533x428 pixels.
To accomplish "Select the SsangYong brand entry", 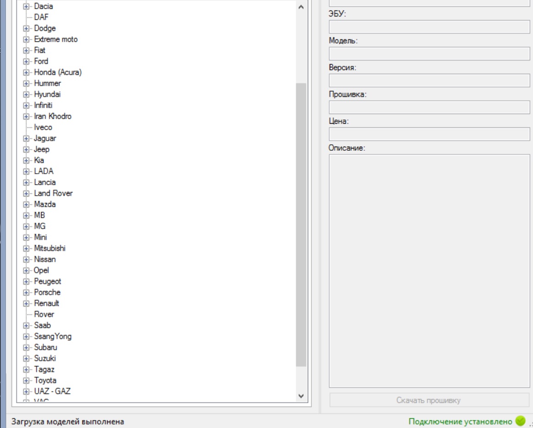I will [53, 336].
